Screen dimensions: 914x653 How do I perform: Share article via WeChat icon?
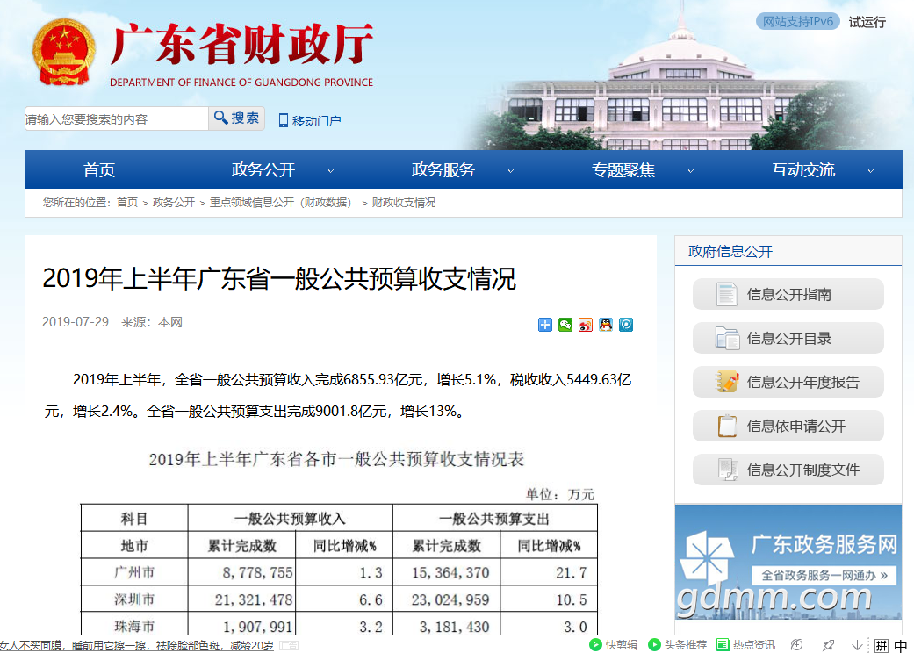point(565,325)
